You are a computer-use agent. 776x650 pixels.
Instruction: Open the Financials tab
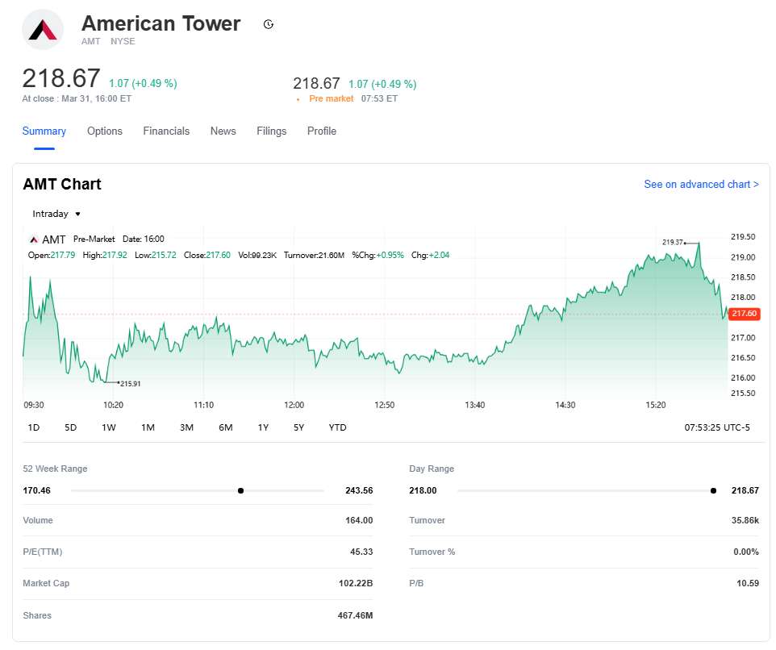(x=166, y=131)
